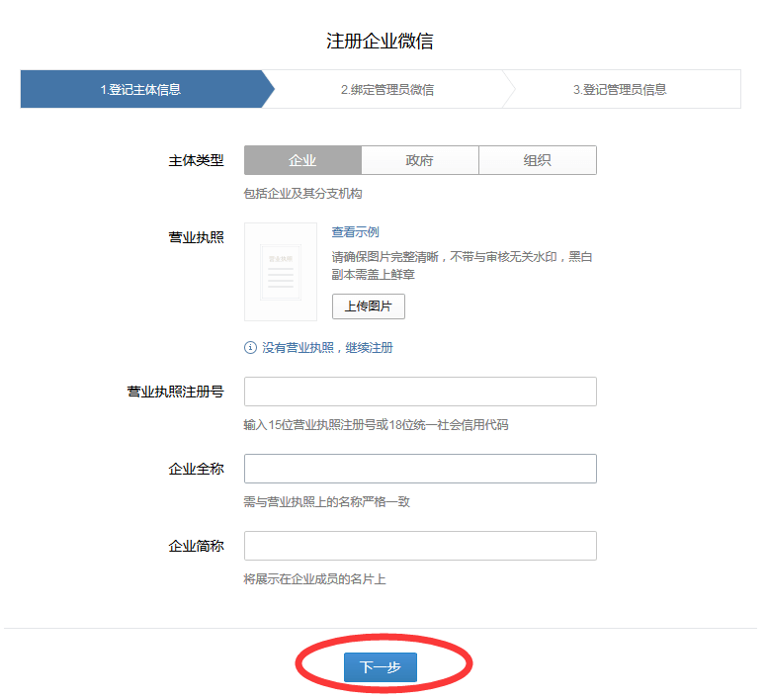Click the 注册企业微信 page title

(x=381, y=42)
